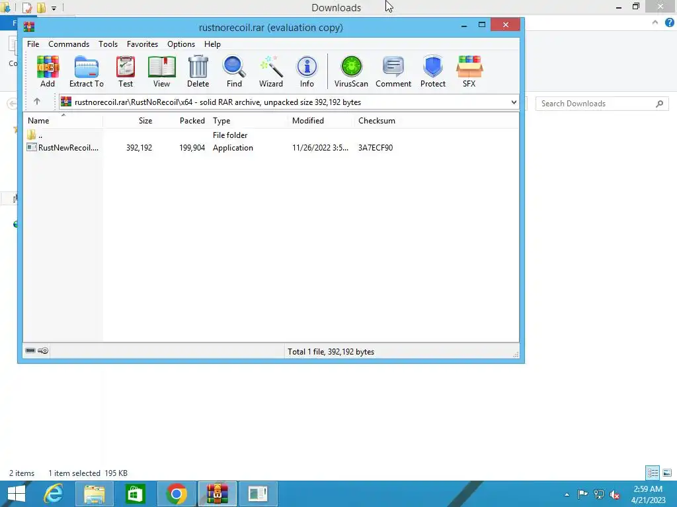The width and height of the screenshot is (677, 507).
Task: Open the last taskbar app next to WinRAR
Action: (x=259, y=494)
